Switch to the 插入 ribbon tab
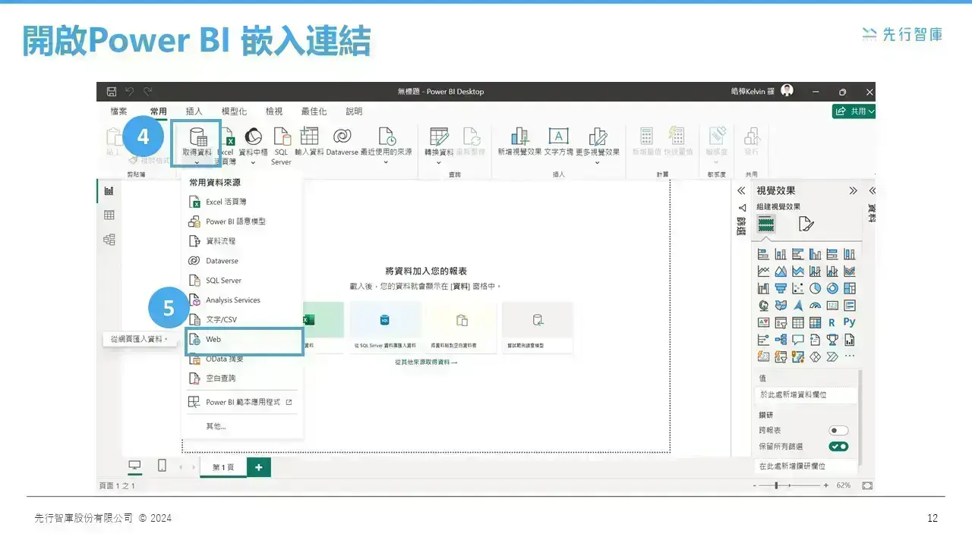This screenshot has height=546, width=972. [194, 111]
